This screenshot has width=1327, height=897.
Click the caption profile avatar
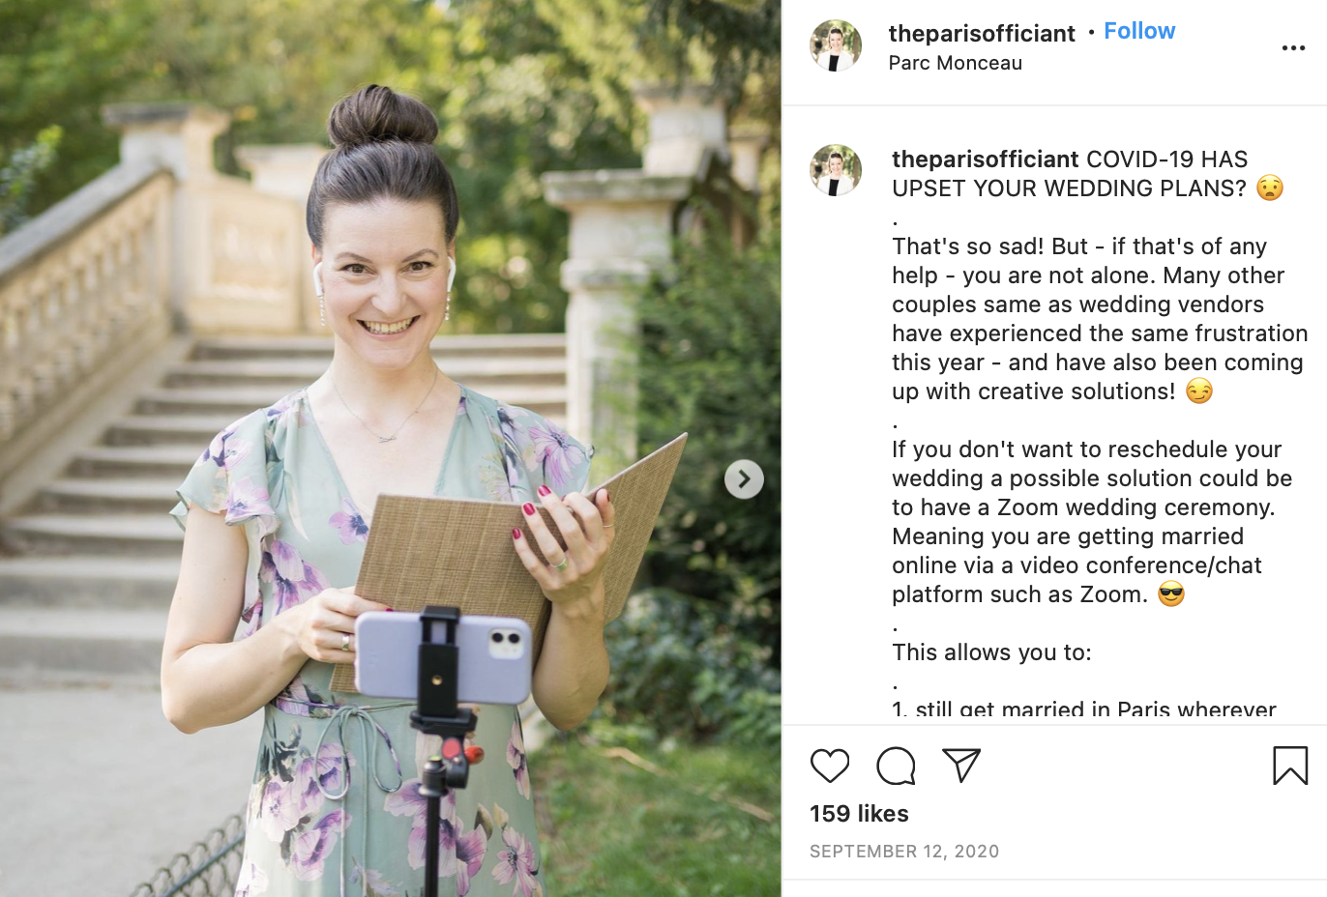[x=836, y=170]
